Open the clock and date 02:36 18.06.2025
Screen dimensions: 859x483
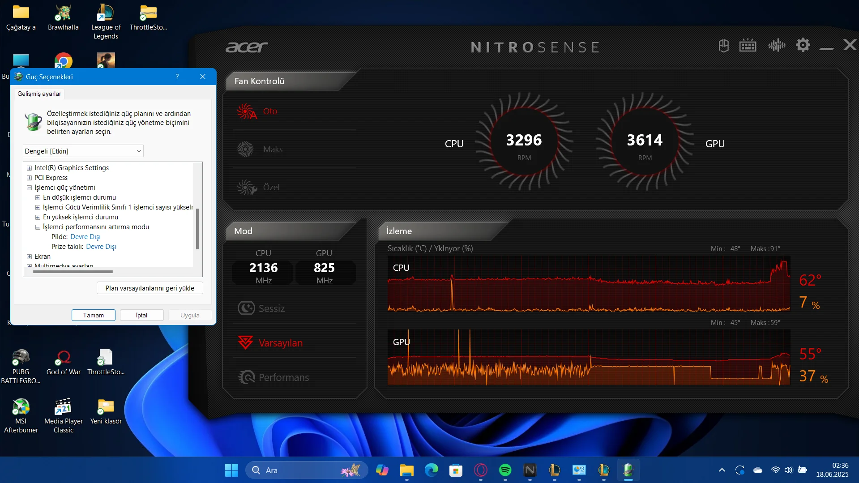(832, 470)
